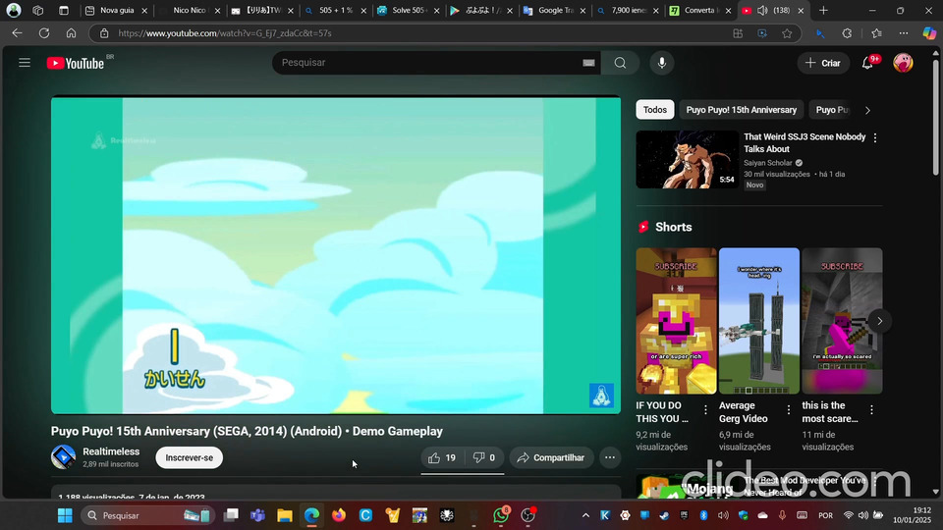The height and width of the screenshot is (530, 943).
Task: Open options for SSJ3 Scene video
Action: (x=875, y=137)
